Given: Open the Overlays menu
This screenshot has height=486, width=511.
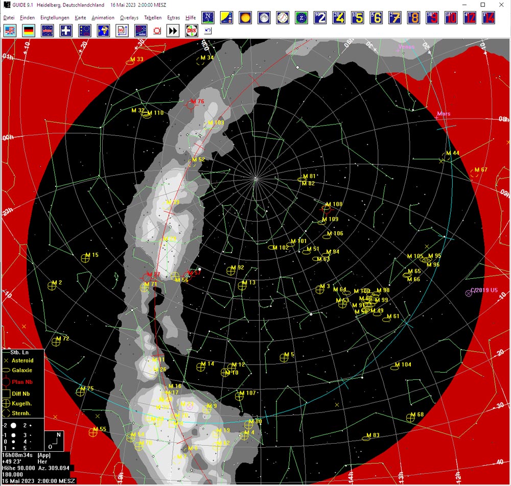Looking at the screenshot, I should coord(129,17).
